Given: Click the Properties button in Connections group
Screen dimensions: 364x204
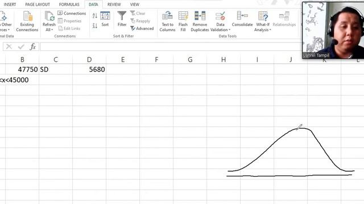Looking at the screenshot, I should click(x=69, y=21).
